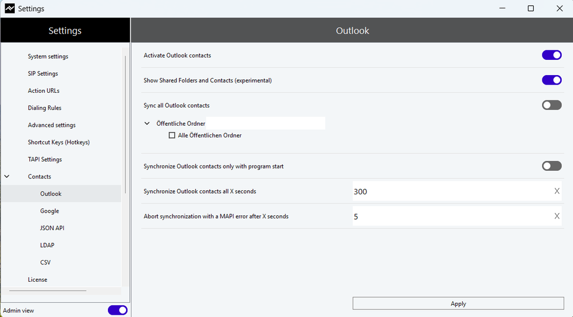Collapse the Öffentliche Ordner tree node
The width and height of the screenshot is (573, 317).
click(x=147, y=124)
